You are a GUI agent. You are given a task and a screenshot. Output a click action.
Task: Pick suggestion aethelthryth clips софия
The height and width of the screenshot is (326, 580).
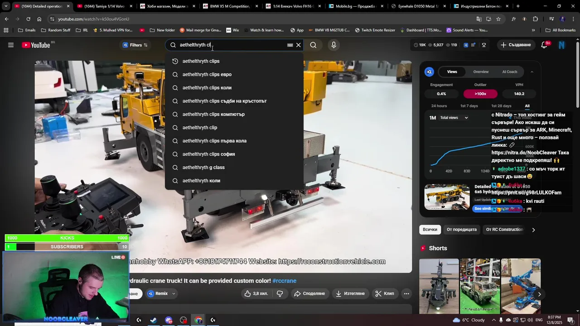(x=234, y=154)
